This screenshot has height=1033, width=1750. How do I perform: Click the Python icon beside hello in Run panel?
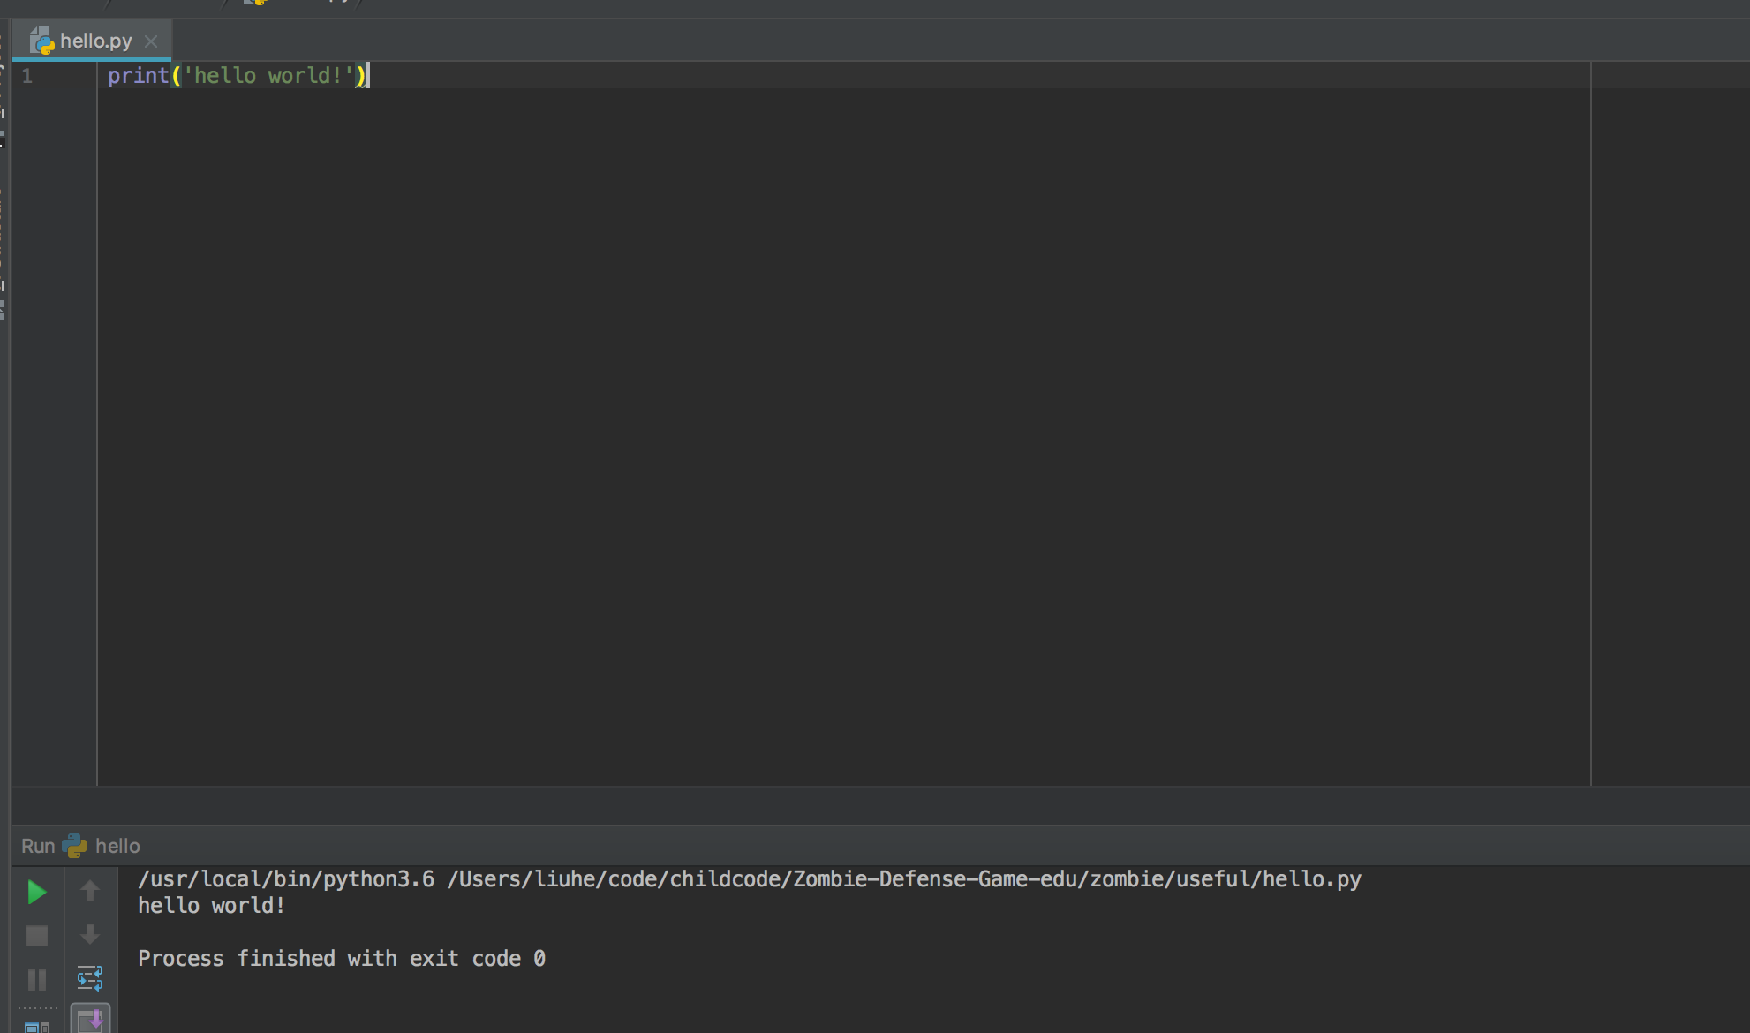(x=75, y=846)
